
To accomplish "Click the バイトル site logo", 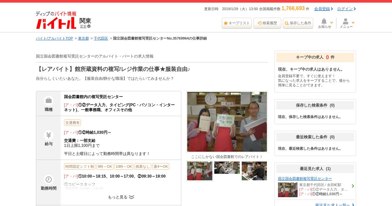I will pyautogui.click(x=56, y=20).
